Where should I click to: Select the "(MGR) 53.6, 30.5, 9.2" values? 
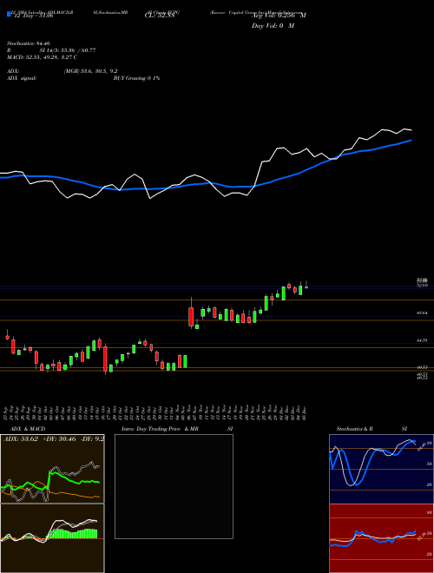90,71
